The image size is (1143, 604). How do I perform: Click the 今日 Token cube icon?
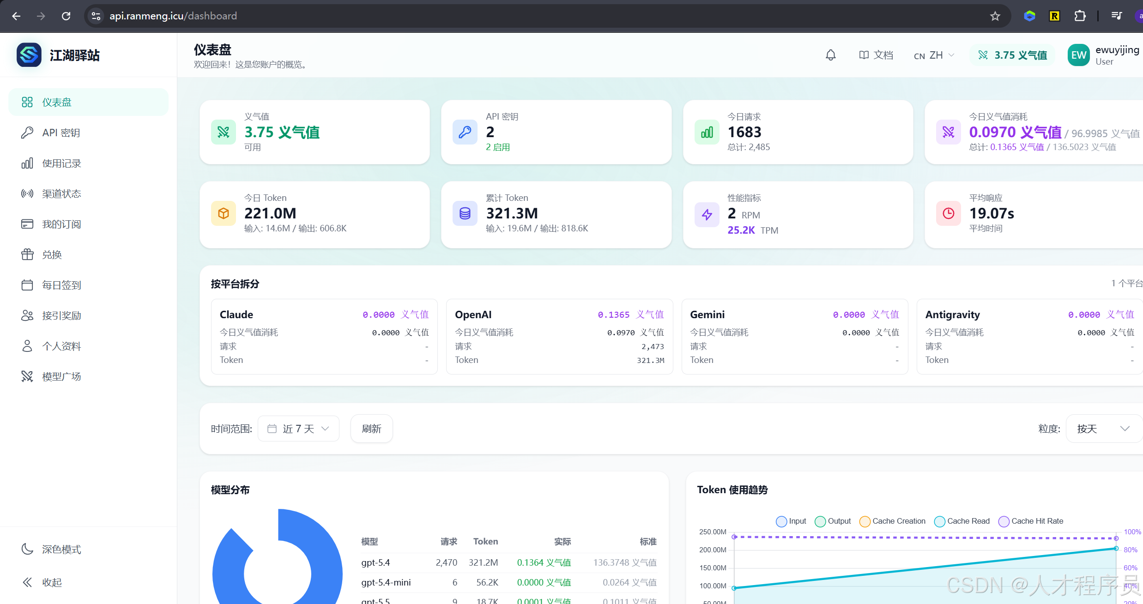[x=224, y=213]
